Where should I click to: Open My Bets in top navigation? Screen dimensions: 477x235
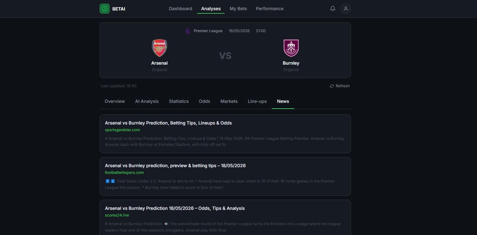coord(238,9)
